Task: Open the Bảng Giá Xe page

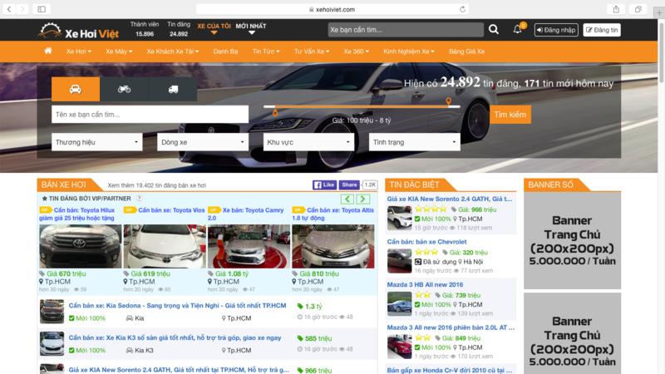Action: [466, 52]
